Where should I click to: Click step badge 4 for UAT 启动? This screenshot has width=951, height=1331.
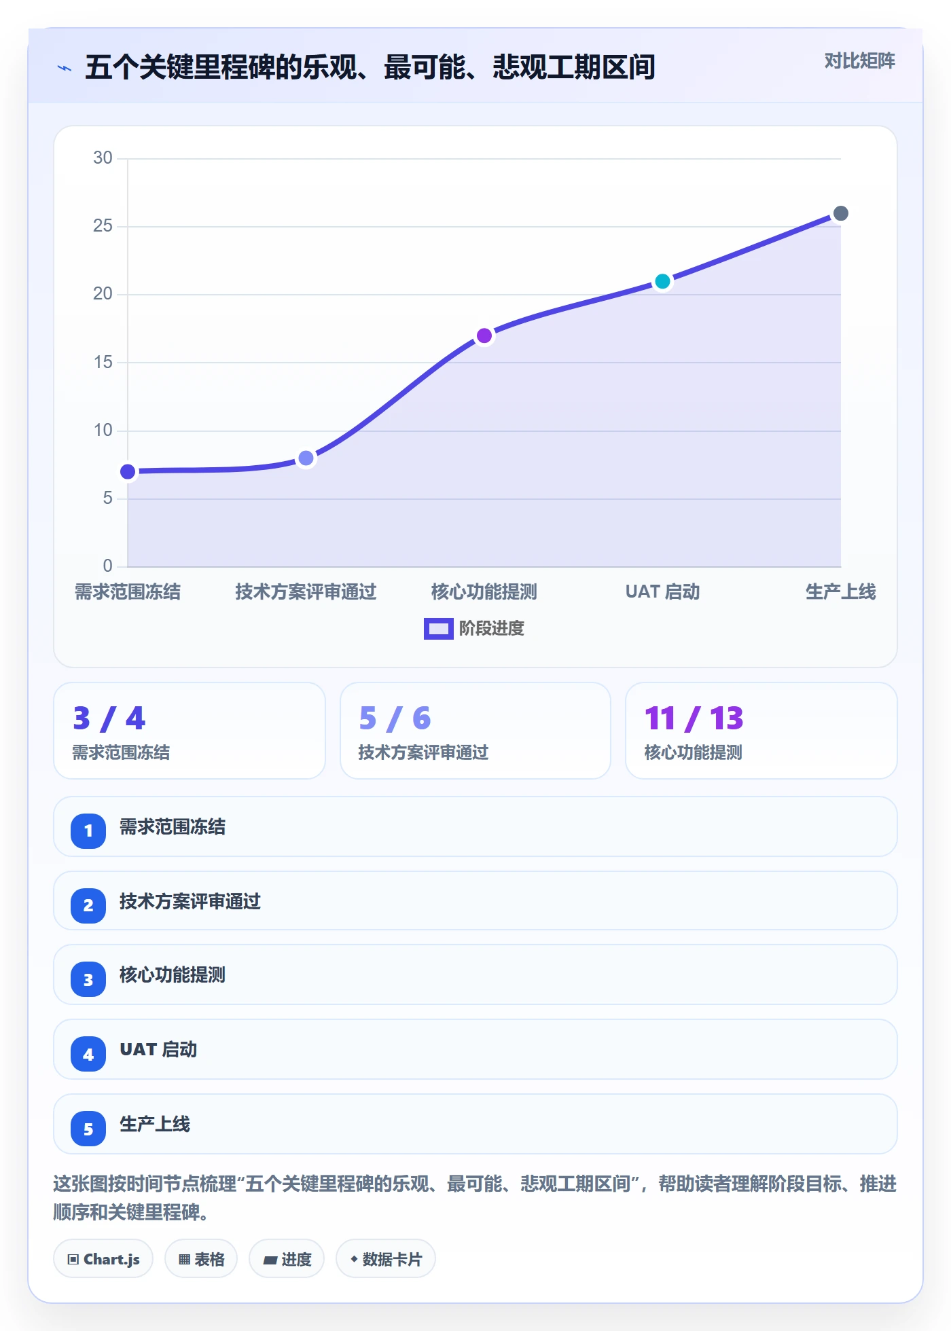88,1054
